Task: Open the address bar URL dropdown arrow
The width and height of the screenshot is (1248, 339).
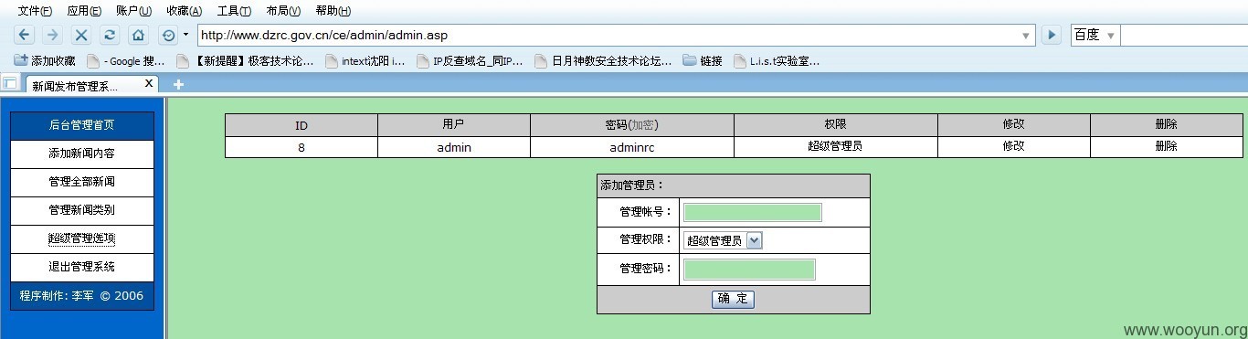Action: (1027, 36)
